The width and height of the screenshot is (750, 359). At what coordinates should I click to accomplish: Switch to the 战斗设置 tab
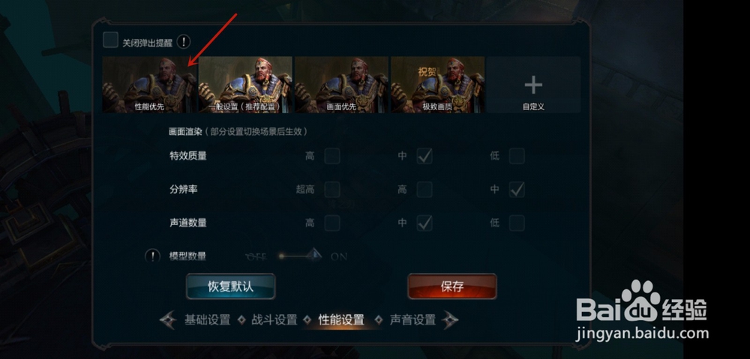click(274, 320)
